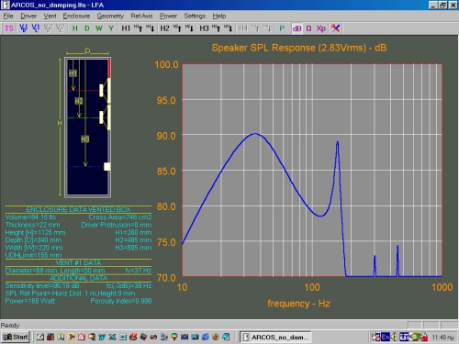This screenshot has width=459, height=344.
Task: Click the 'Depth [D]=340 mm' value
Action: point(33,240)
